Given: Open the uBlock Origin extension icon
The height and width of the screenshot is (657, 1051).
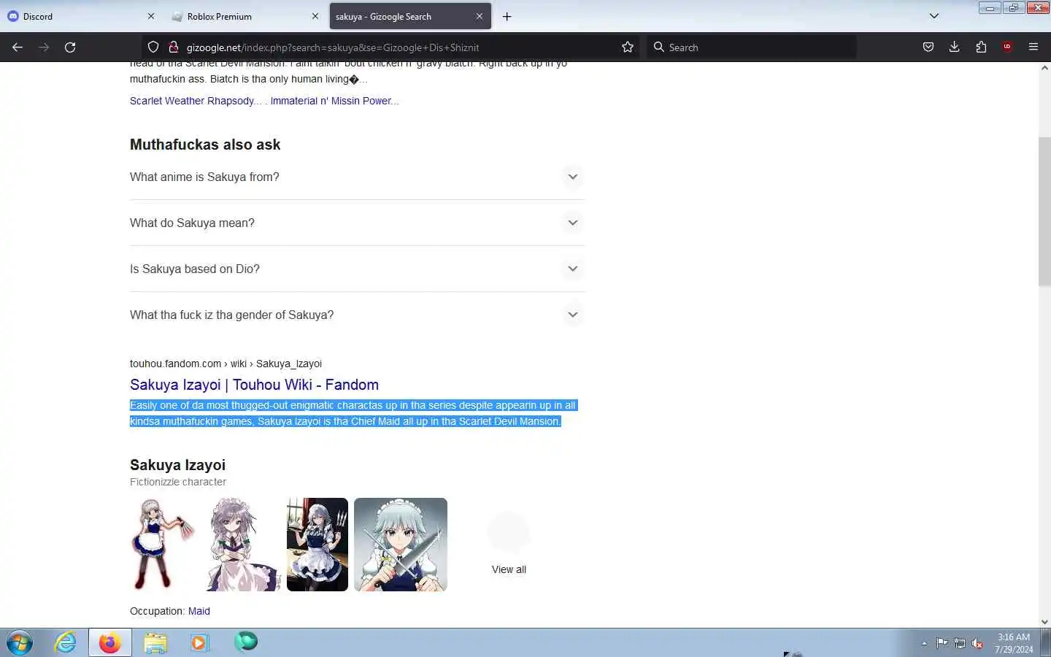Looking at the screenshot, I should coord(1007,47).
